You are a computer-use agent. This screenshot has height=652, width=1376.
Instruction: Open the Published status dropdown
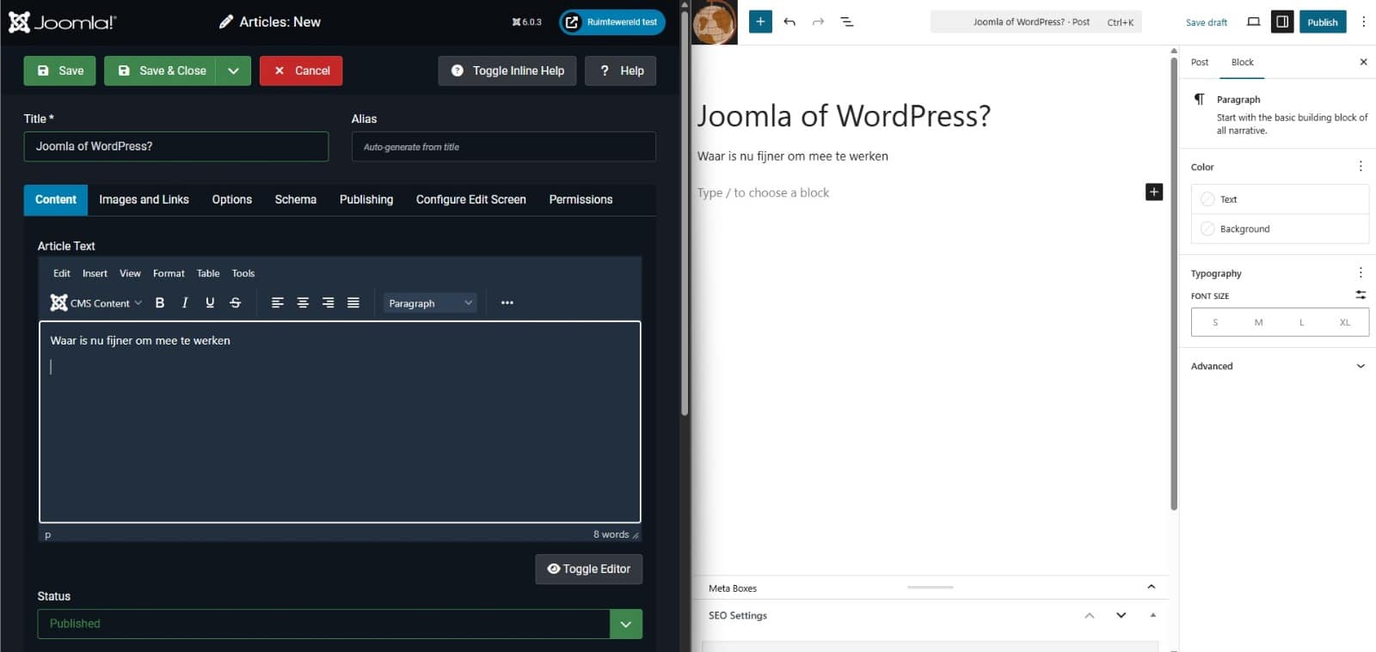pyautogui.click(x=340, y=624)
